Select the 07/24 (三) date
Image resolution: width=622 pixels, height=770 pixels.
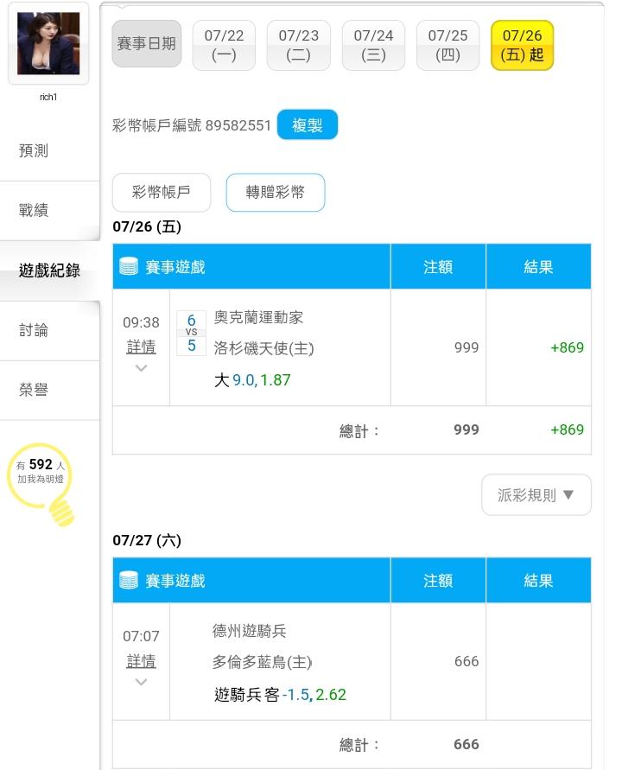click(373, 45)
